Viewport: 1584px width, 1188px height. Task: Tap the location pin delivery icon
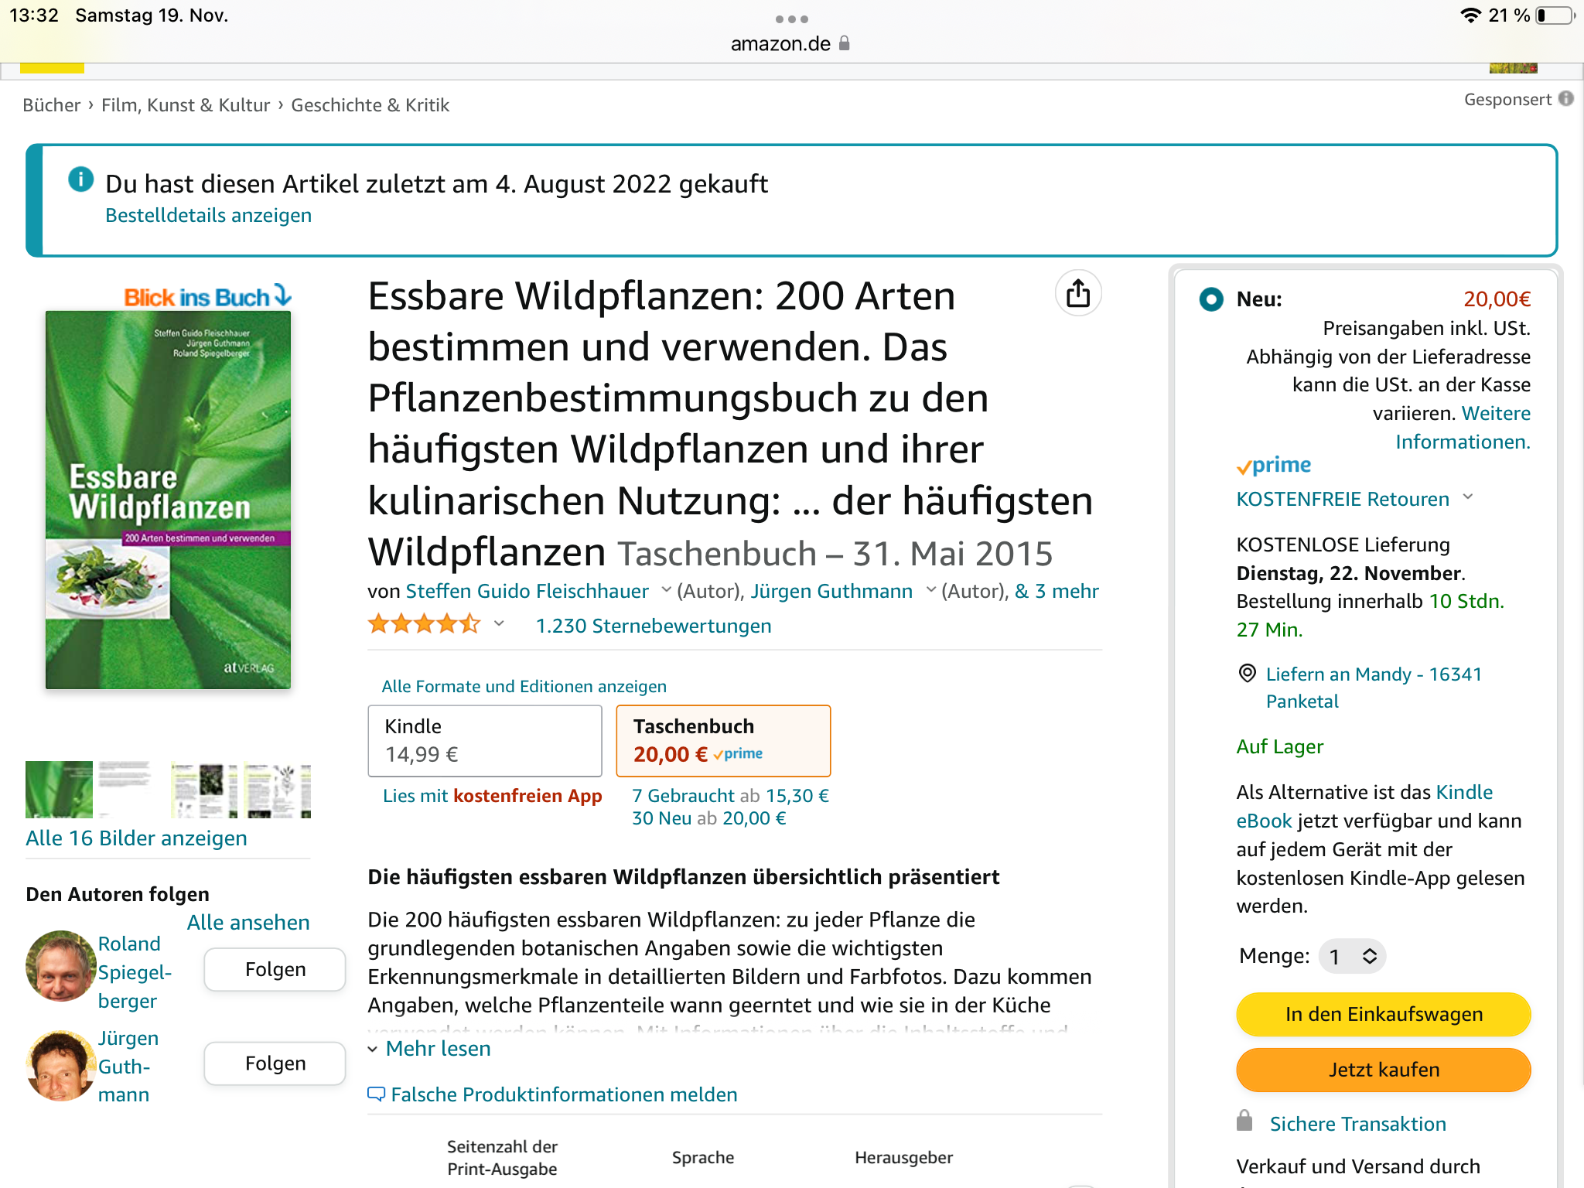[1247, 674]
